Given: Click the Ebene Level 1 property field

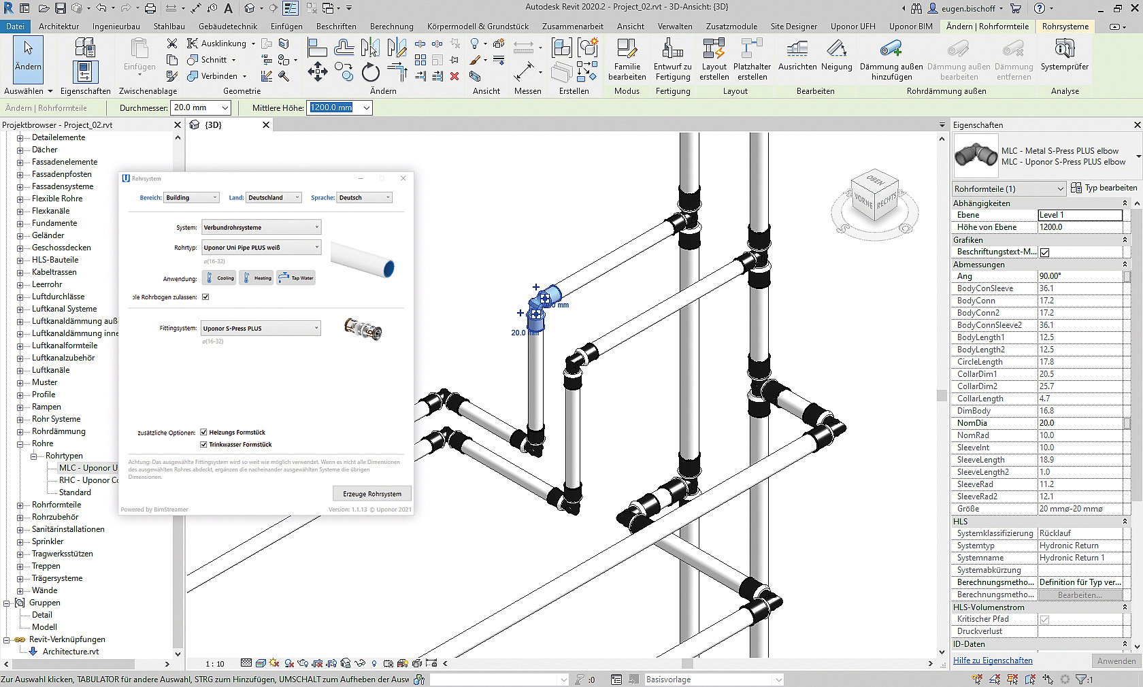Looking at the screenshot, I should 1080,215.
